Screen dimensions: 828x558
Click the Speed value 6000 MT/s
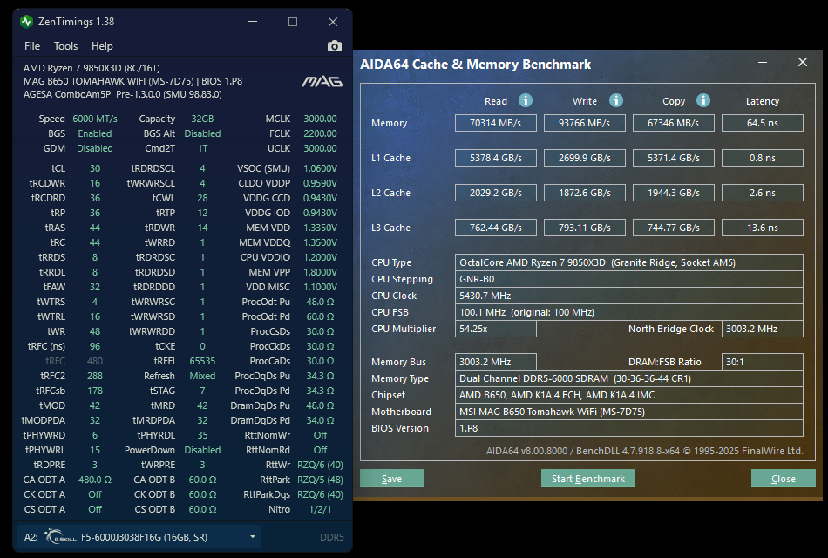pos(94,119)
